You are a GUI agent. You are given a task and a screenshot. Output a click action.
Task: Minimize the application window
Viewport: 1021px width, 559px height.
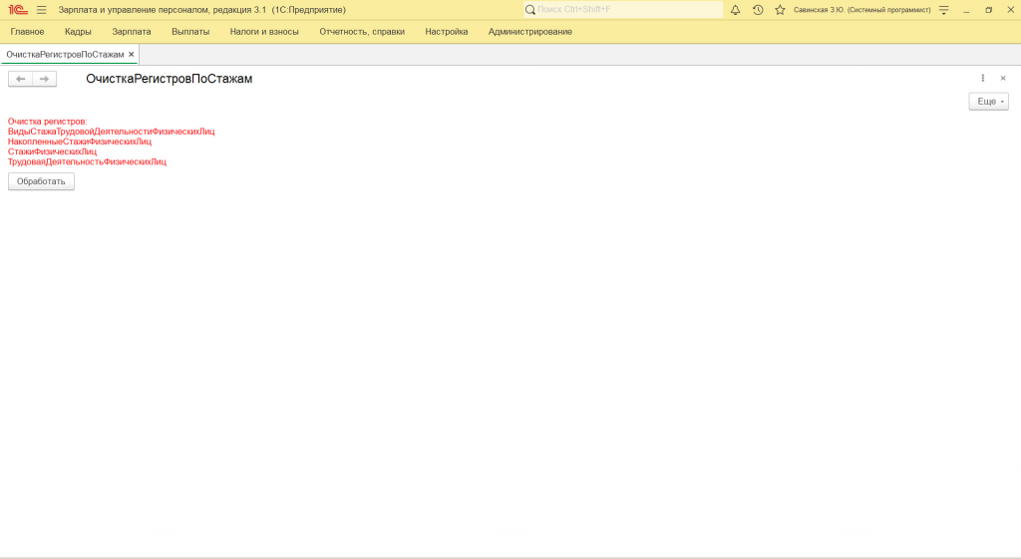click(x=966, y=10)
